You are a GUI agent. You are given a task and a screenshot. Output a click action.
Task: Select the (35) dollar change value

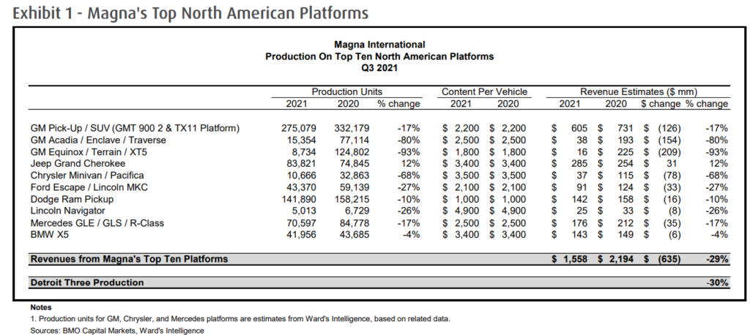click(672, 222)
